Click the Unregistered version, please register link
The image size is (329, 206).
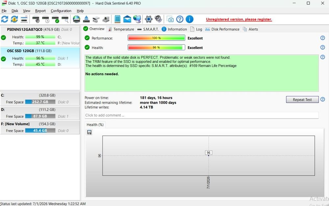[x=239, y=19]
